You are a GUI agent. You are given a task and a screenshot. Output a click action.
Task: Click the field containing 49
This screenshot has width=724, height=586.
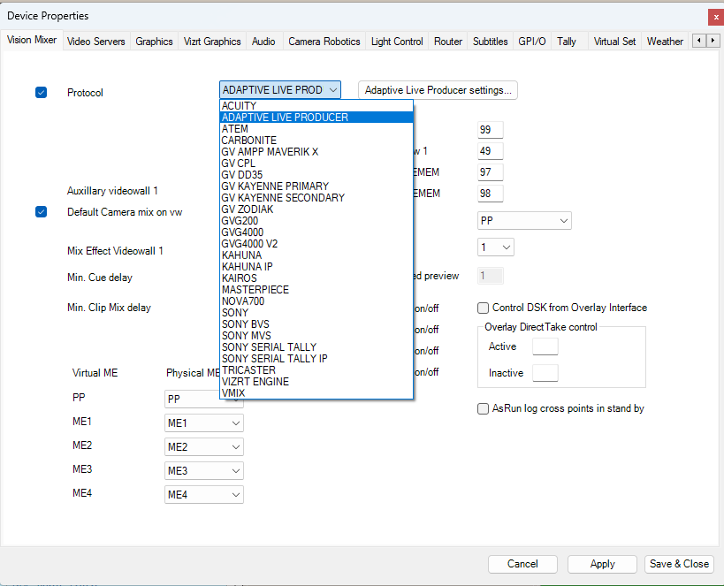491,151
